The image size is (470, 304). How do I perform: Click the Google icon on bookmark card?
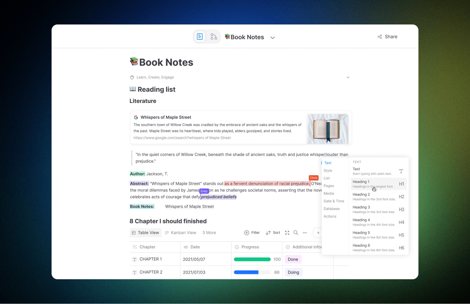[136, 117]
